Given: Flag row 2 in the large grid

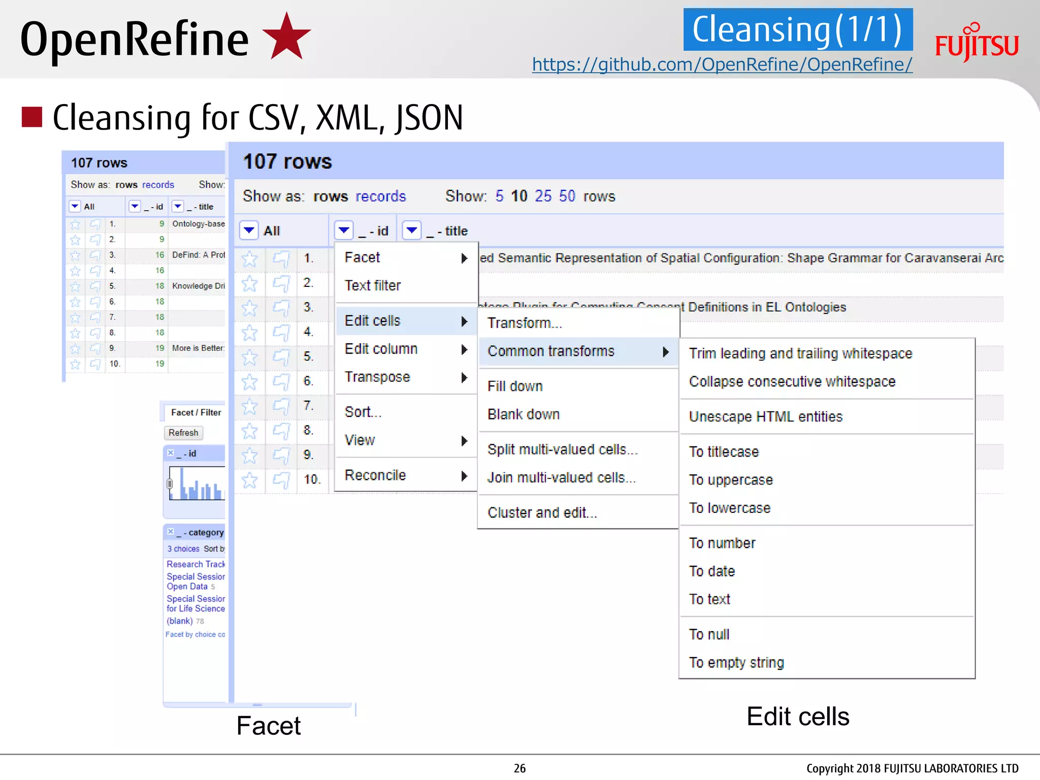Looking at the screenshot, I should tap(281, 283).
